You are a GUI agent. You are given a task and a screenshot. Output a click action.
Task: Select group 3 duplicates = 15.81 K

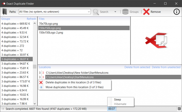[17, 68]
